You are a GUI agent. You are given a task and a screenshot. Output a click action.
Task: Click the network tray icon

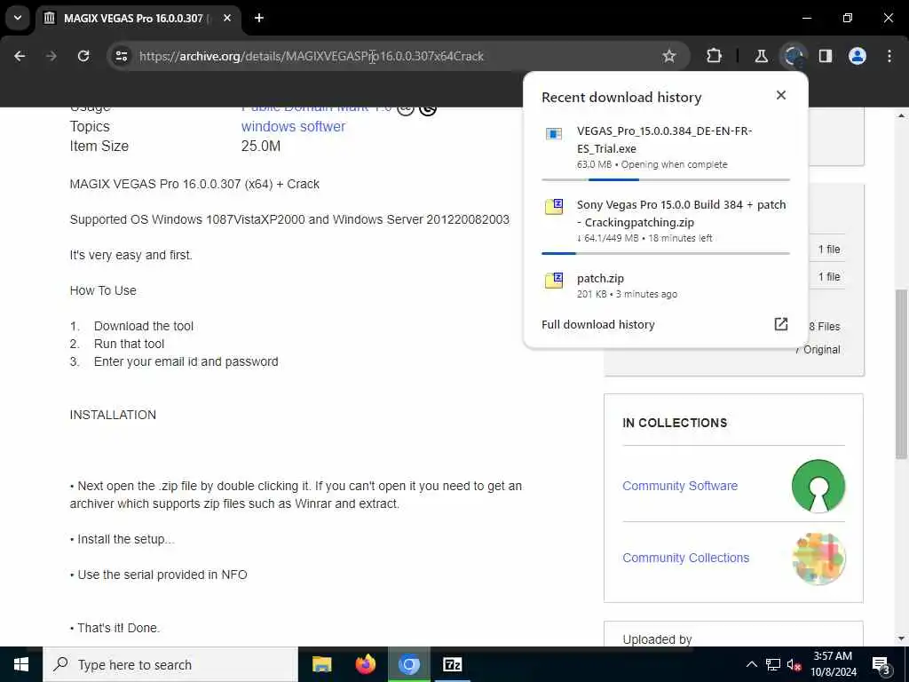[773, 664]
